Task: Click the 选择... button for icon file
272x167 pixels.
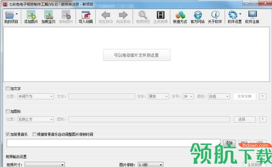Action: click(245, 119)
